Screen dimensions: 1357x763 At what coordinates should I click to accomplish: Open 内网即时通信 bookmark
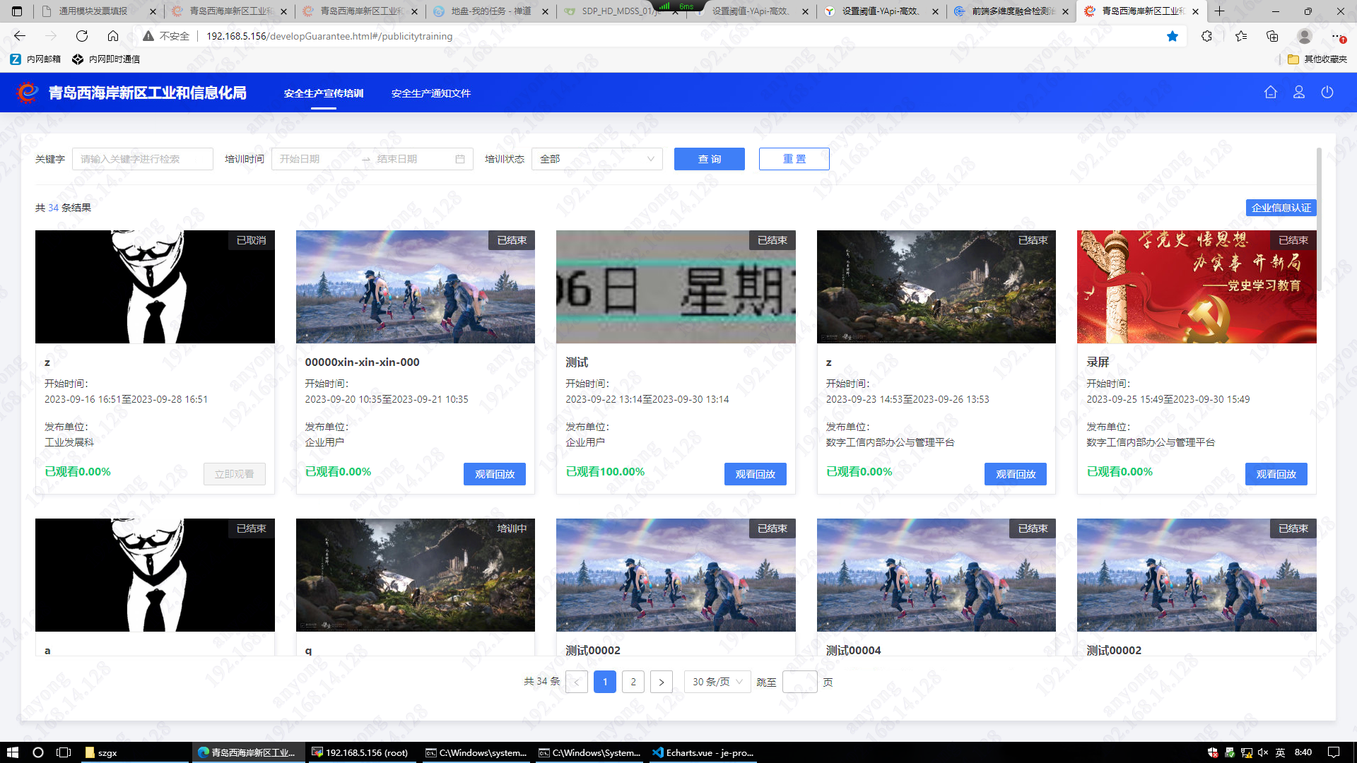[x=106, y=59]
